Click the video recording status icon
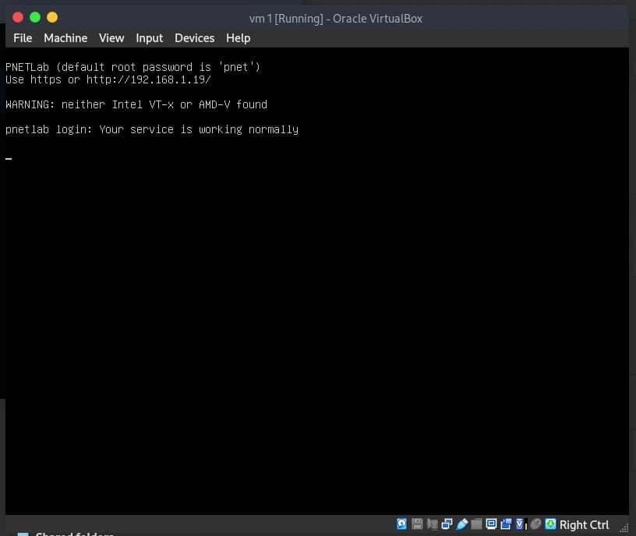Screen dimensions: 636x536 click(504, 524)
